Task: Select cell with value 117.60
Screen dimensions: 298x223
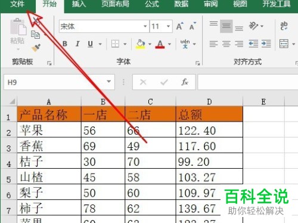Action: tap(209, 145)
